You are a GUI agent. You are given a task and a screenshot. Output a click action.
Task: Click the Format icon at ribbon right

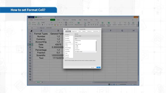click(x=133, y=23)
